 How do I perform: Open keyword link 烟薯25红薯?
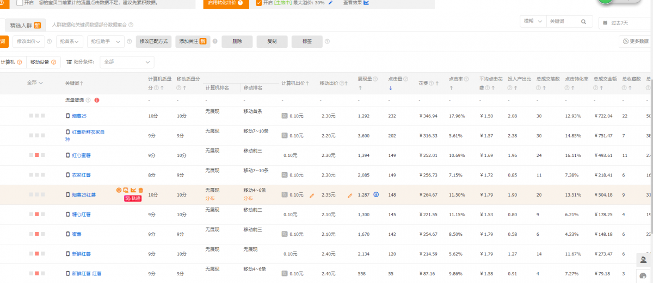coord(84,194)
